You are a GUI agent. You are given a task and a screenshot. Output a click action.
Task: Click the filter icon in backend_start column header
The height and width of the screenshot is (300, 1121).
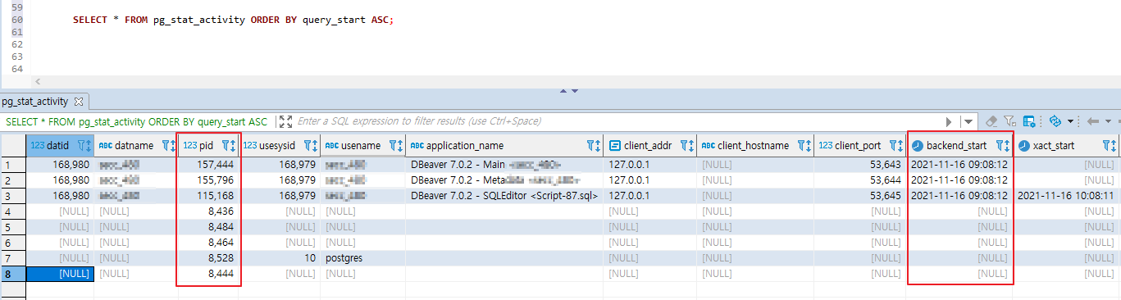pos(1000,145)
